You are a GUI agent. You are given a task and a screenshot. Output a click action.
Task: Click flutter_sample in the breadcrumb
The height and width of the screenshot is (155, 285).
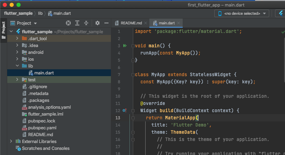pyautogui.click(x=18, y=13)
